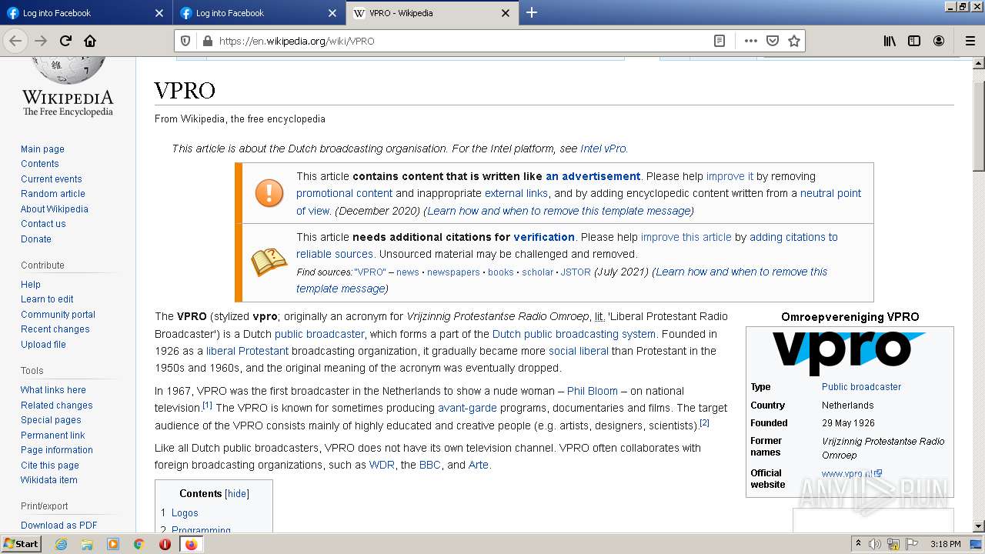This screenshot has height=554, width=985.
Task: Follow the Intel vPro hatnote link
Action: tap(603, 149)
